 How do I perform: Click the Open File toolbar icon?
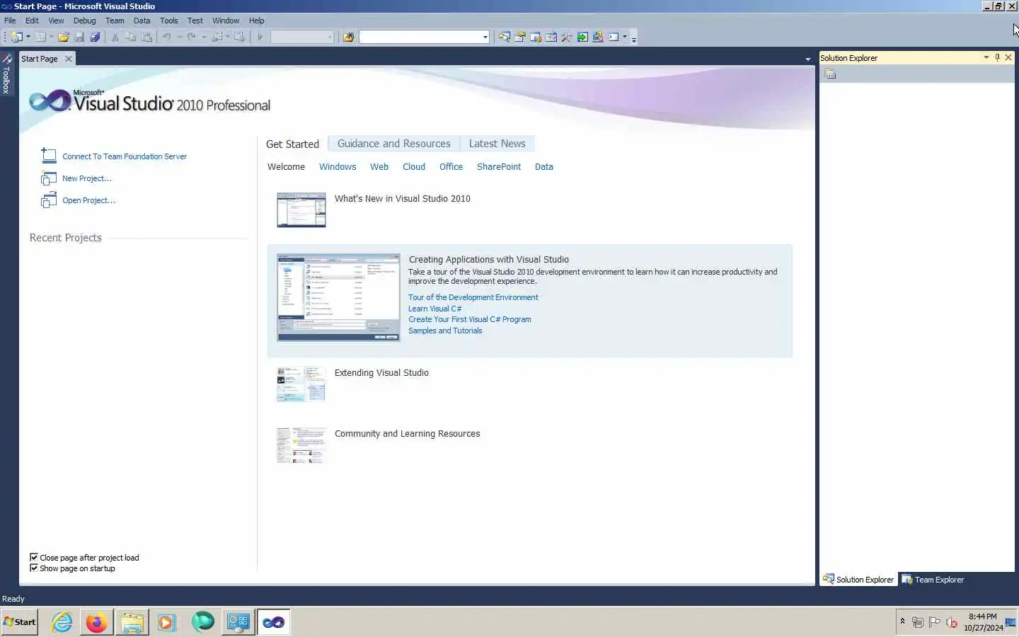pos(64,37)
